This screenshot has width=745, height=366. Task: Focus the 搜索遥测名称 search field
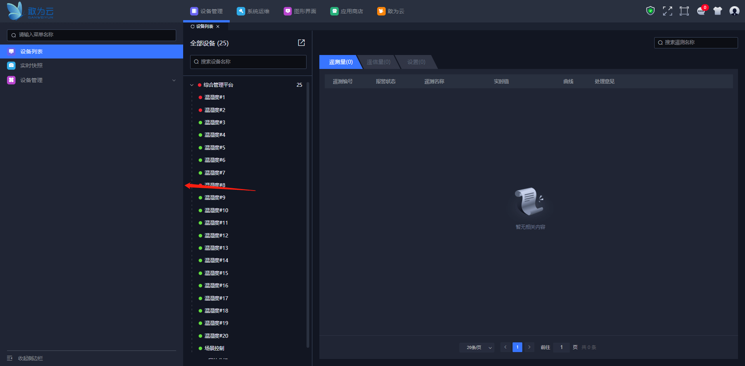click(696, 43)
